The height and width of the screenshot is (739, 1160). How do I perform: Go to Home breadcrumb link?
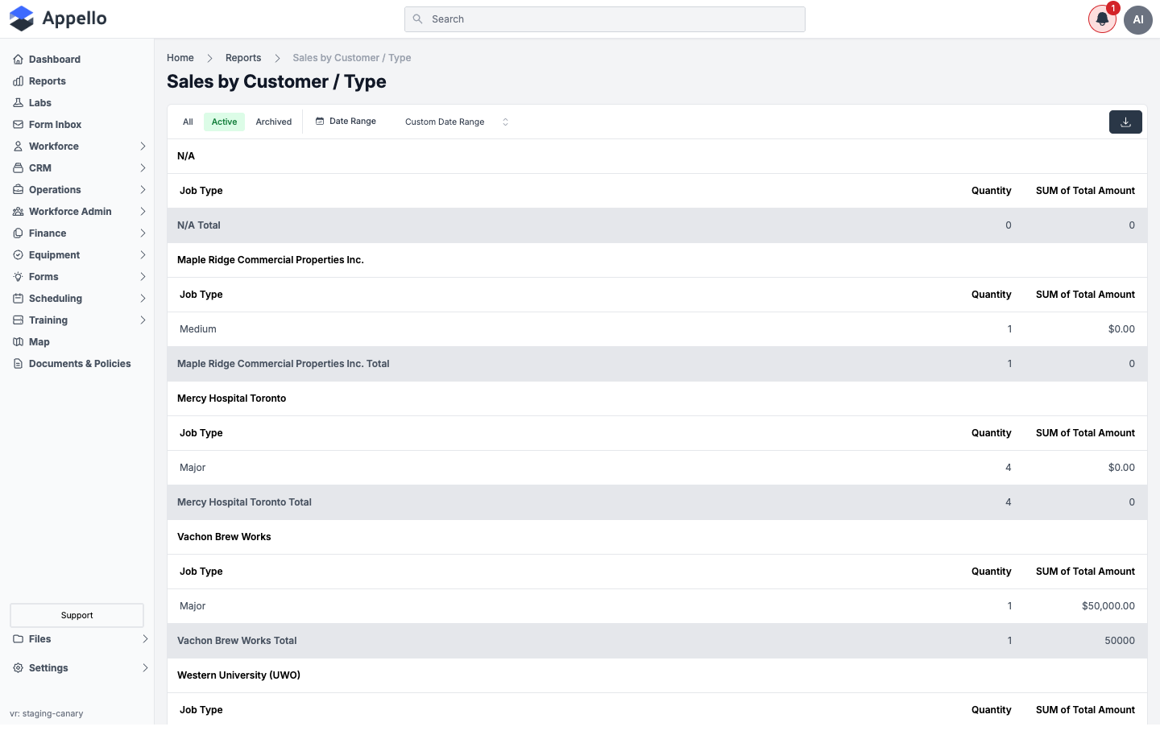(180, 58)
